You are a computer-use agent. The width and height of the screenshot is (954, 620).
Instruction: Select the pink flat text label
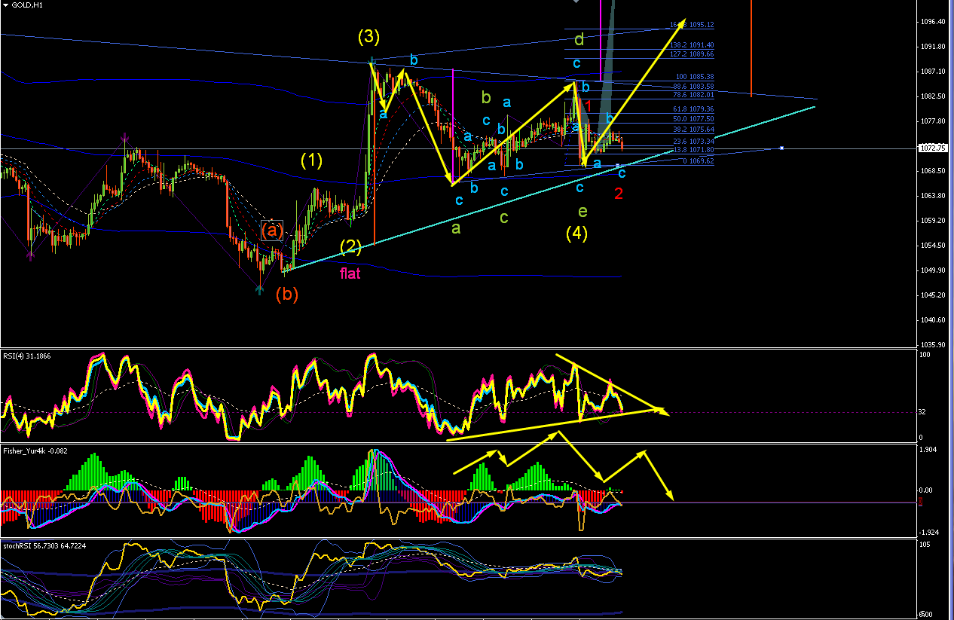click(x=350, y=273)
